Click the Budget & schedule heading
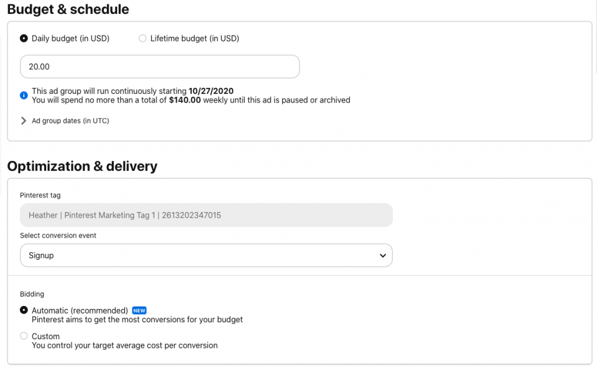Screen dimensions: 597x370 68,9
